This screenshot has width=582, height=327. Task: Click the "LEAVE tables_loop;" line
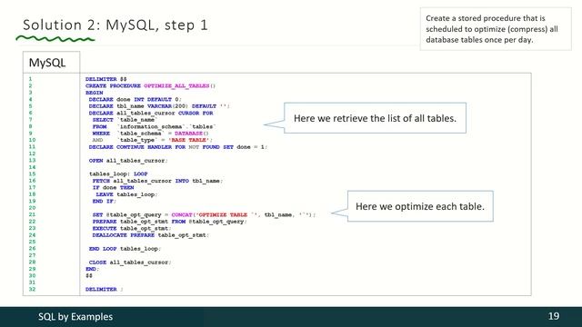pos(126,194)
